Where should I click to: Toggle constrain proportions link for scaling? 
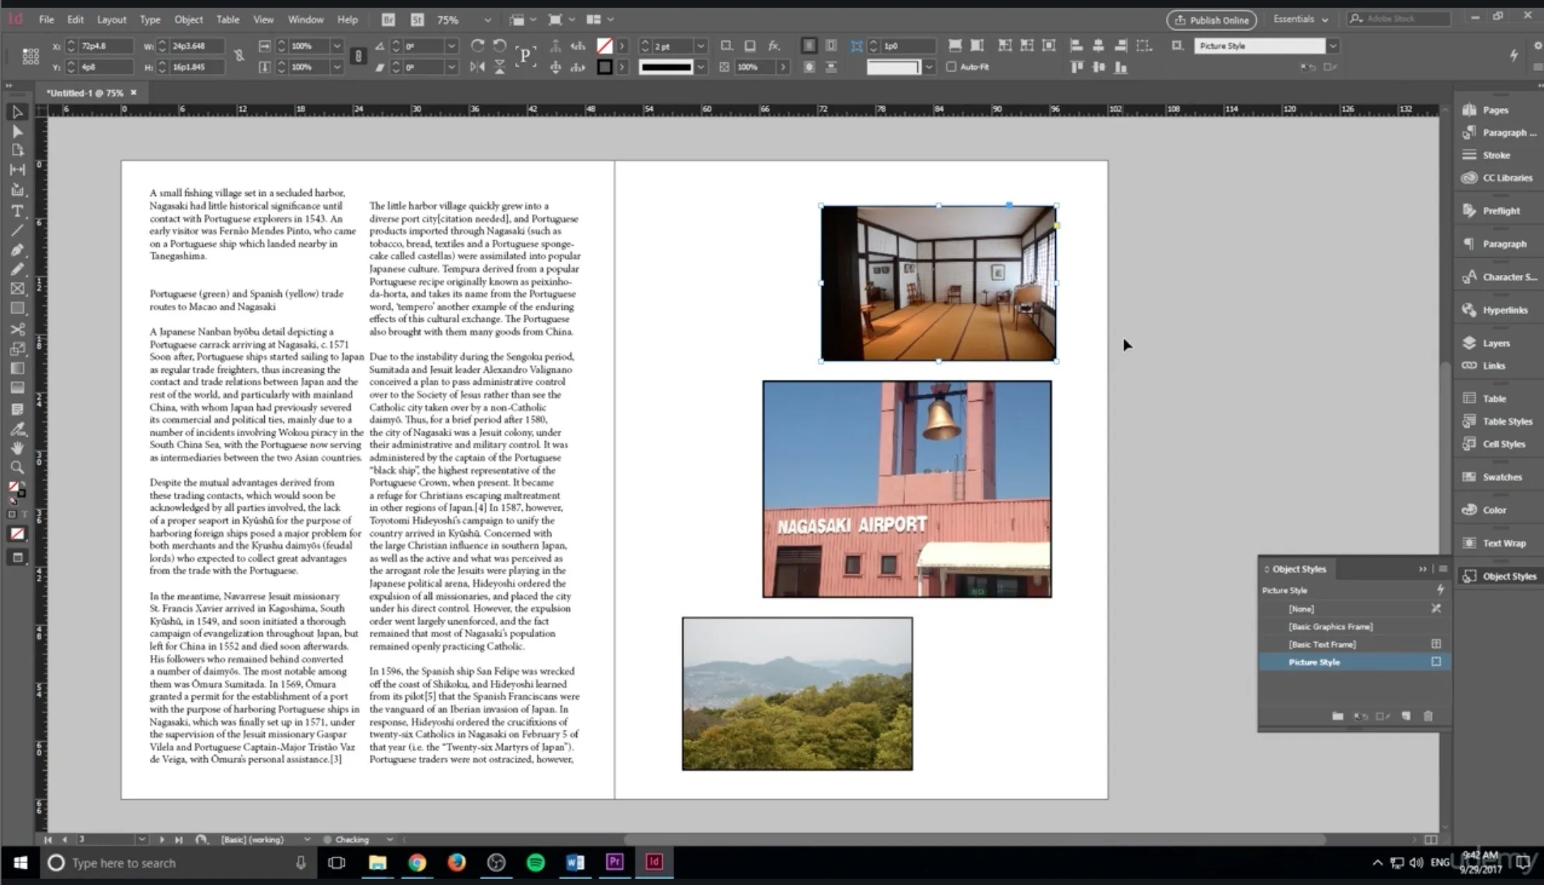[x=358, y=56]
